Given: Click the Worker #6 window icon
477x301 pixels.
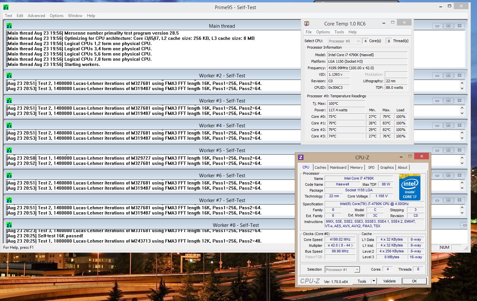Looking at the screenshot, I should (9, 175).
